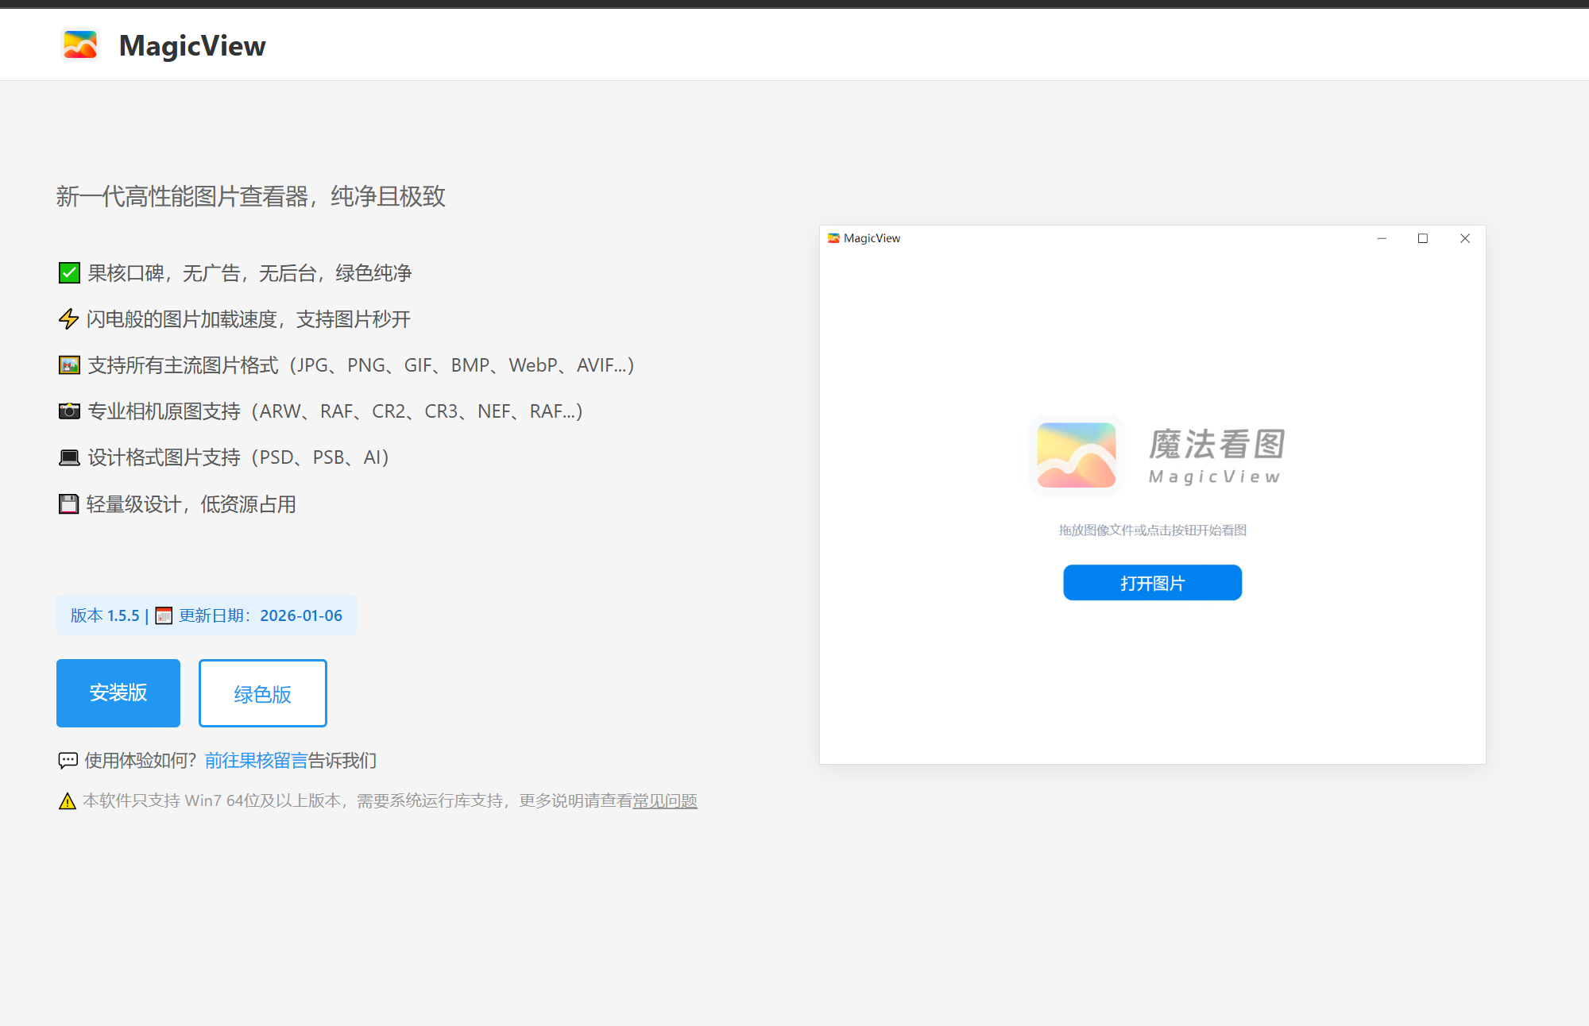Viewport: 1589px width, 1026px height.
Task: Maximize the MagicView preview window
Action: (x=1423, y=238)
